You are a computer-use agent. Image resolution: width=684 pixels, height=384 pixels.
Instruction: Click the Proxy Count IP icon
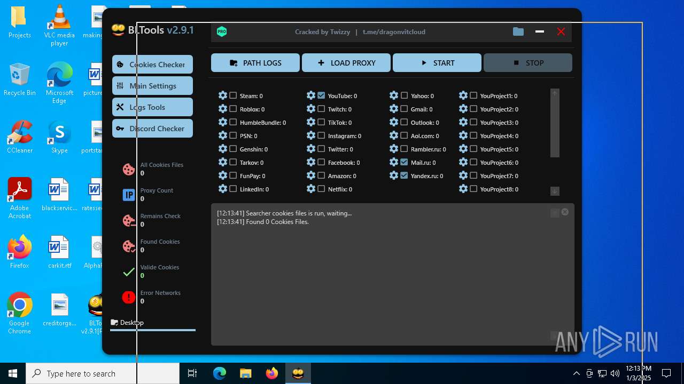click(129, 195)
